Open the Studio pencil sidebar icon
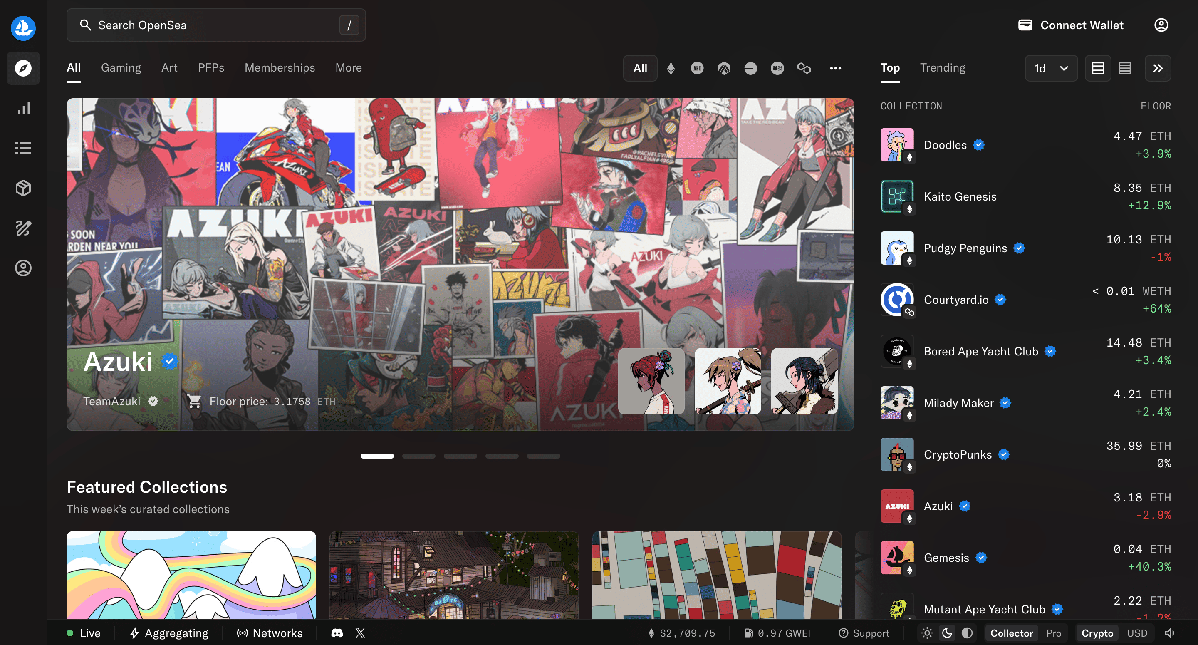The width and height of the screenshot is (1198, 645). 23,228
